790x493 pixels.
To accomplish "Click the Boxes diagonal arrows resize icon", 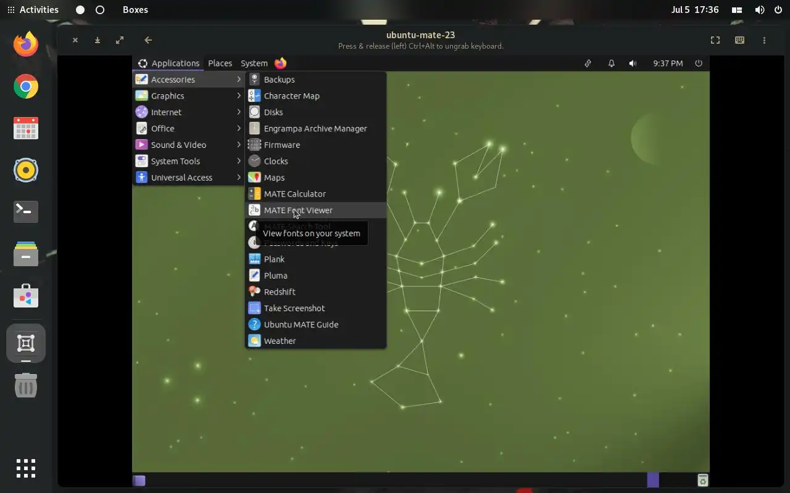I will click(x=120, y=40).
